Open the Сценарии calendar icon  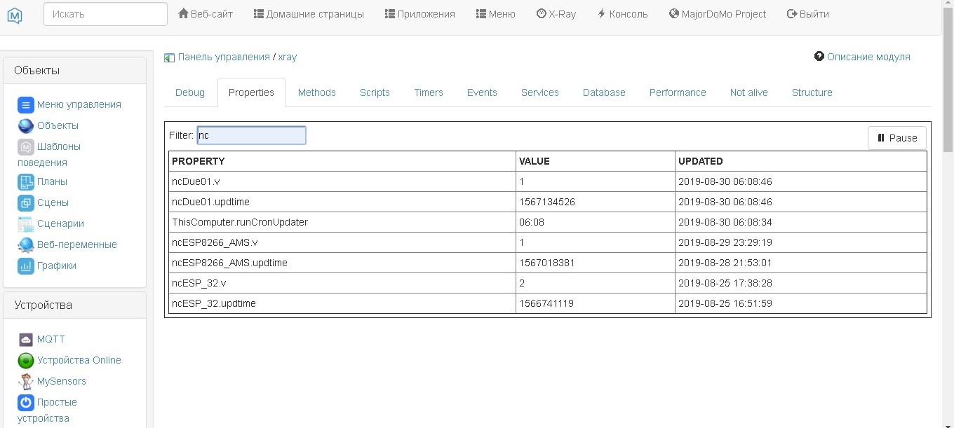[26, 224]
